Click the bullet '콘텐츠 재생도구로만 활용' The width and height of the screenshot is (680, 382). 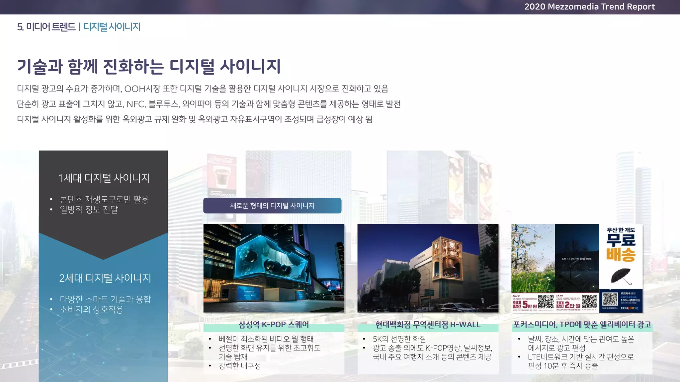click(104, 199)
